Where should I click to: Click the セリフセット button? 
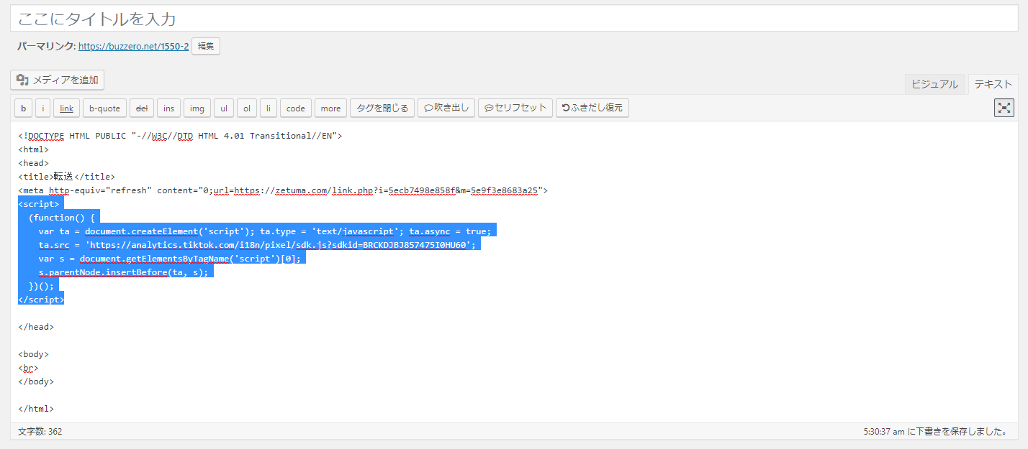[515, 108]
